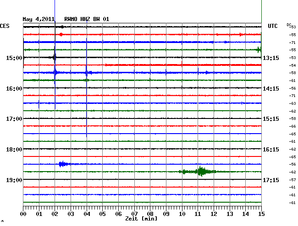Click minute tick label "07" on time axis
Screen dimensions: 298x226
[134, 214]
